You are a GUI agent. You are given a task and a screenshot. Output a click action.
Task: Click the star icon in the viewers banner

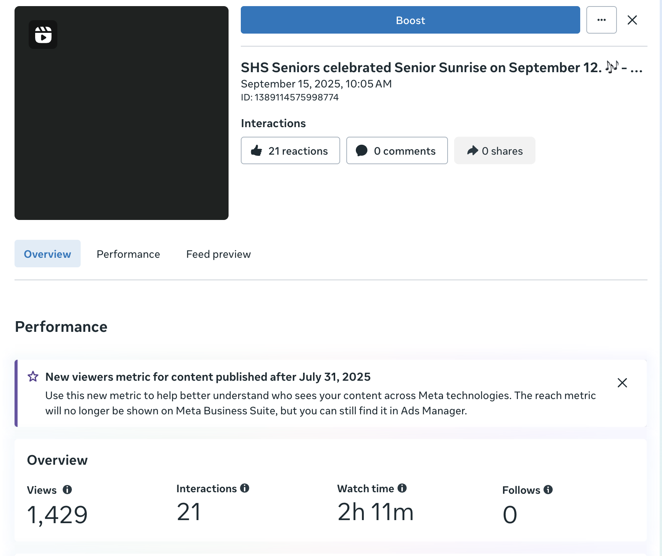[x=33, y=377]
